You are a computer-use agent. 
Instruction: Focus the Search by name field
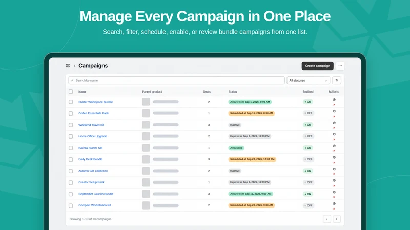[176, 80]
